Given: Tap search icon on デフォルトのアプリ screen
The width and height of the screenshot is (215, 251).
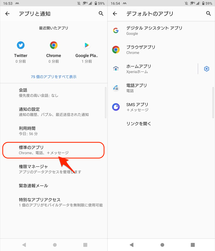Looking at the screenshot, I should (x=209, y=14).
